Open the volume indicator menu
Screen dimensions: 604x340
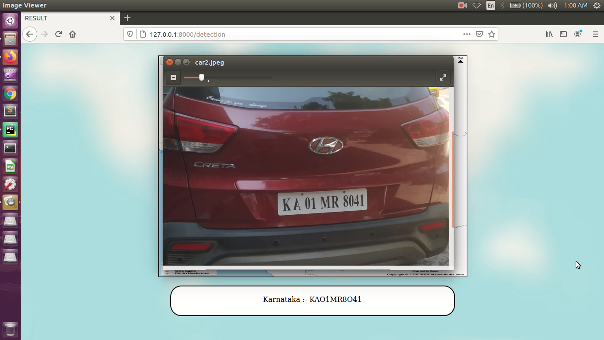(552, 5)
